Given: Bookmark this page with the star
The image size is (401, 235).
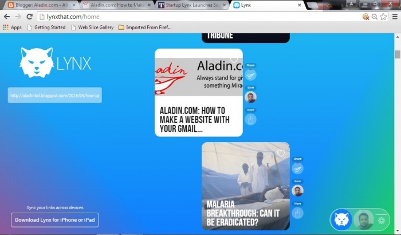Looking at the screenshot, I should [x=383, y=17].
